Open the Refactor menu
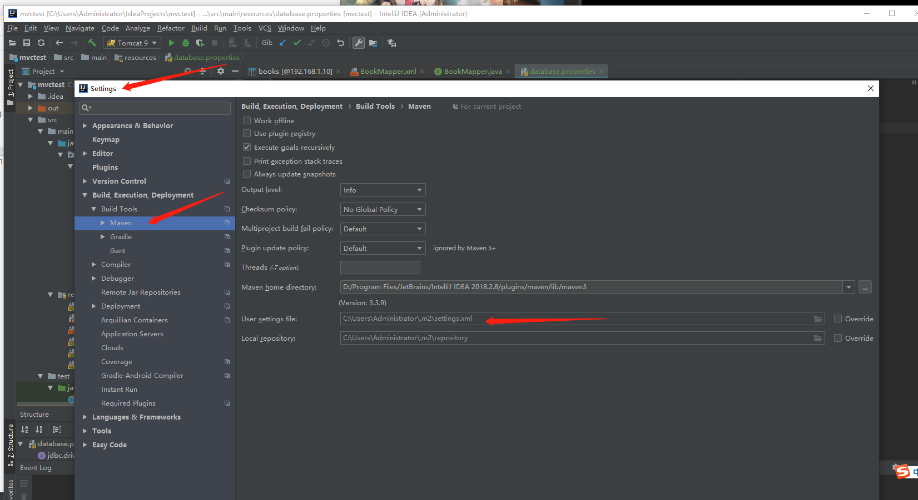 (x=171, y=28)
